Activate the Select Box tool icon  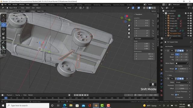pos(4,16)
